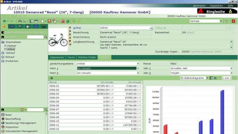238x134 pixels.
Task: Toggle the navigation panel toolbar icon
Action: coord(31,21)
